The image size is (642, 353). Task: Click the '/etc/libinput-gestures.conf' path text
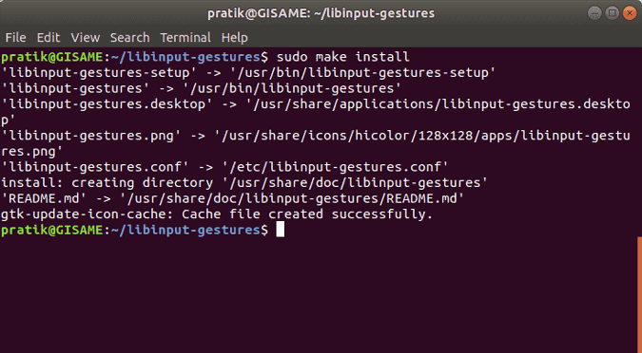pos(336,167)
